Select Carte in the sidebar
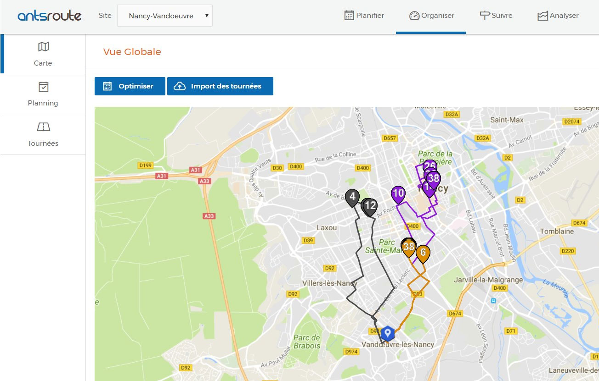 pyautogui.click(x=43, y=54)
